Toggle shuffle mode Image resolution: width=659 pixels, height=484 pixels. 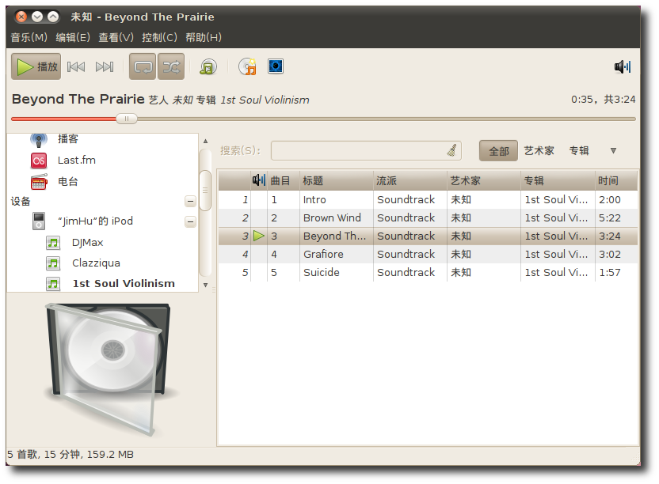pyautogui.click(x=171, y=66)
